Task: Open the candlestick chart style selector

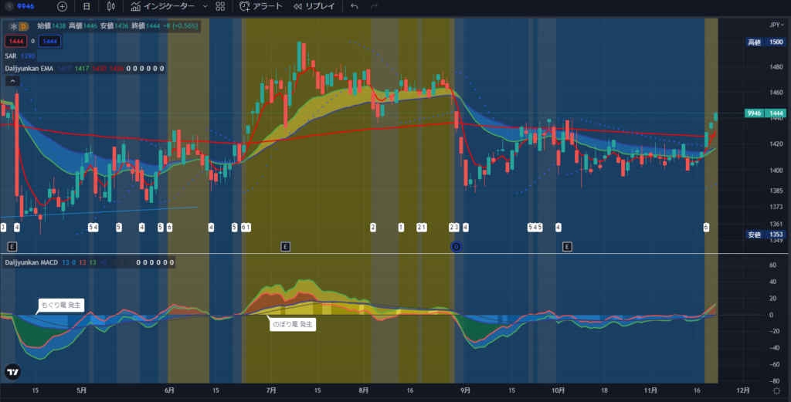Action: pyautogui.click(x=111, y=6)
